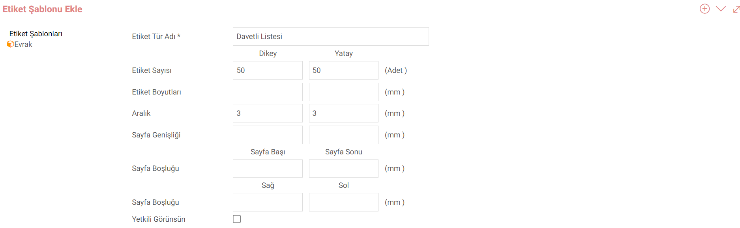Click the orange Evrak box icon

(x=10, y=44)
